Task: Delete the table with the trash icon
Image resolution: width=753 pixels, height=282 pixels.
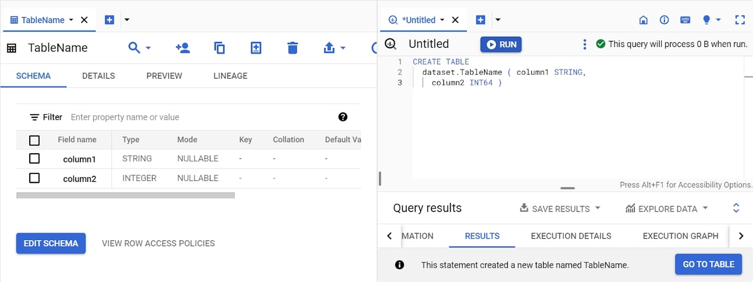Action: click(293, 48)
